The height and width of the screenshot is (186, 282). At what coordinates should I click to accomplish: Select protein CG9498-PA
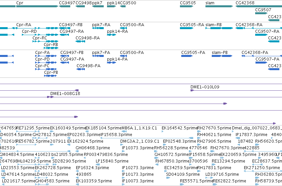point(81,69)
